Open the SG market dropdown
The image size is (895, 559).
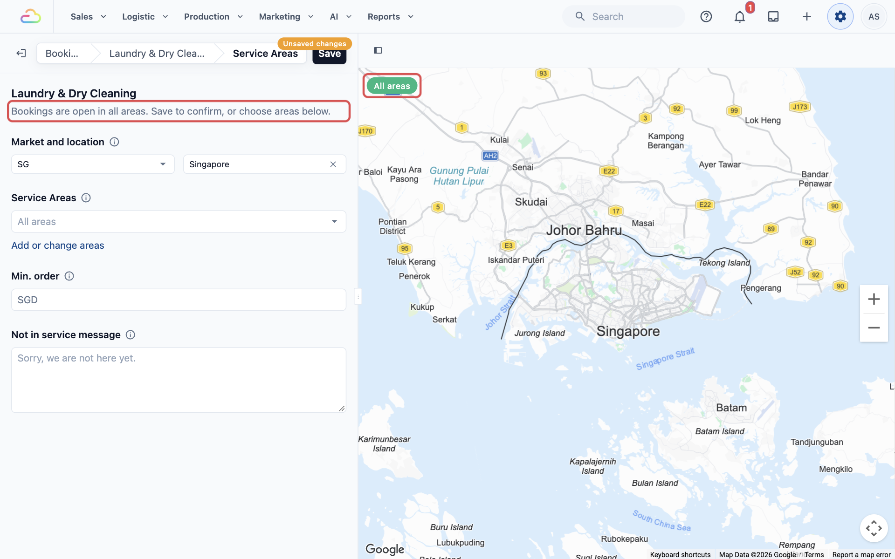pyautogui.click(x=93, y=164)
